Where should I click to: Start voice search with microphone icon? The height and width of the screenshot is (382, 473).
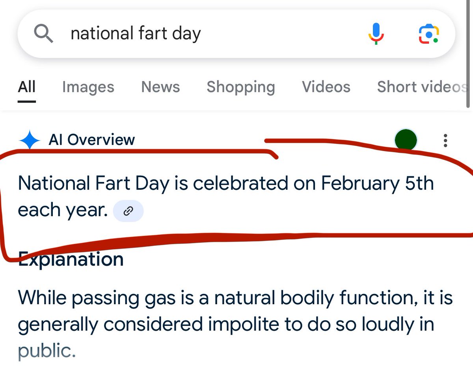click(x=376, y=34)
